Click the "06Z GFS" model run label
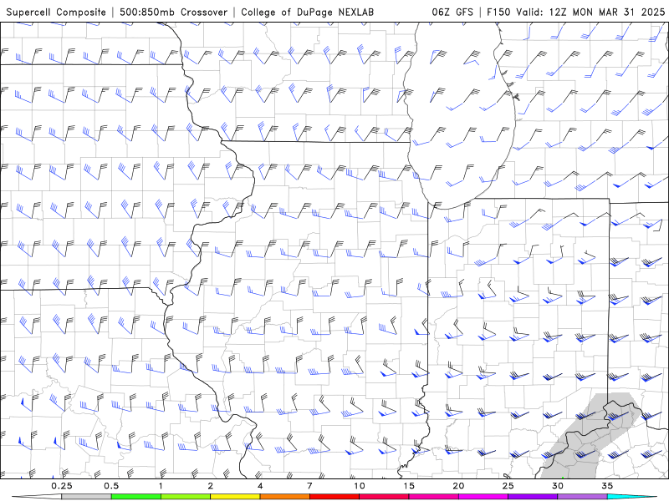669x501 pixels. point(452,12)
